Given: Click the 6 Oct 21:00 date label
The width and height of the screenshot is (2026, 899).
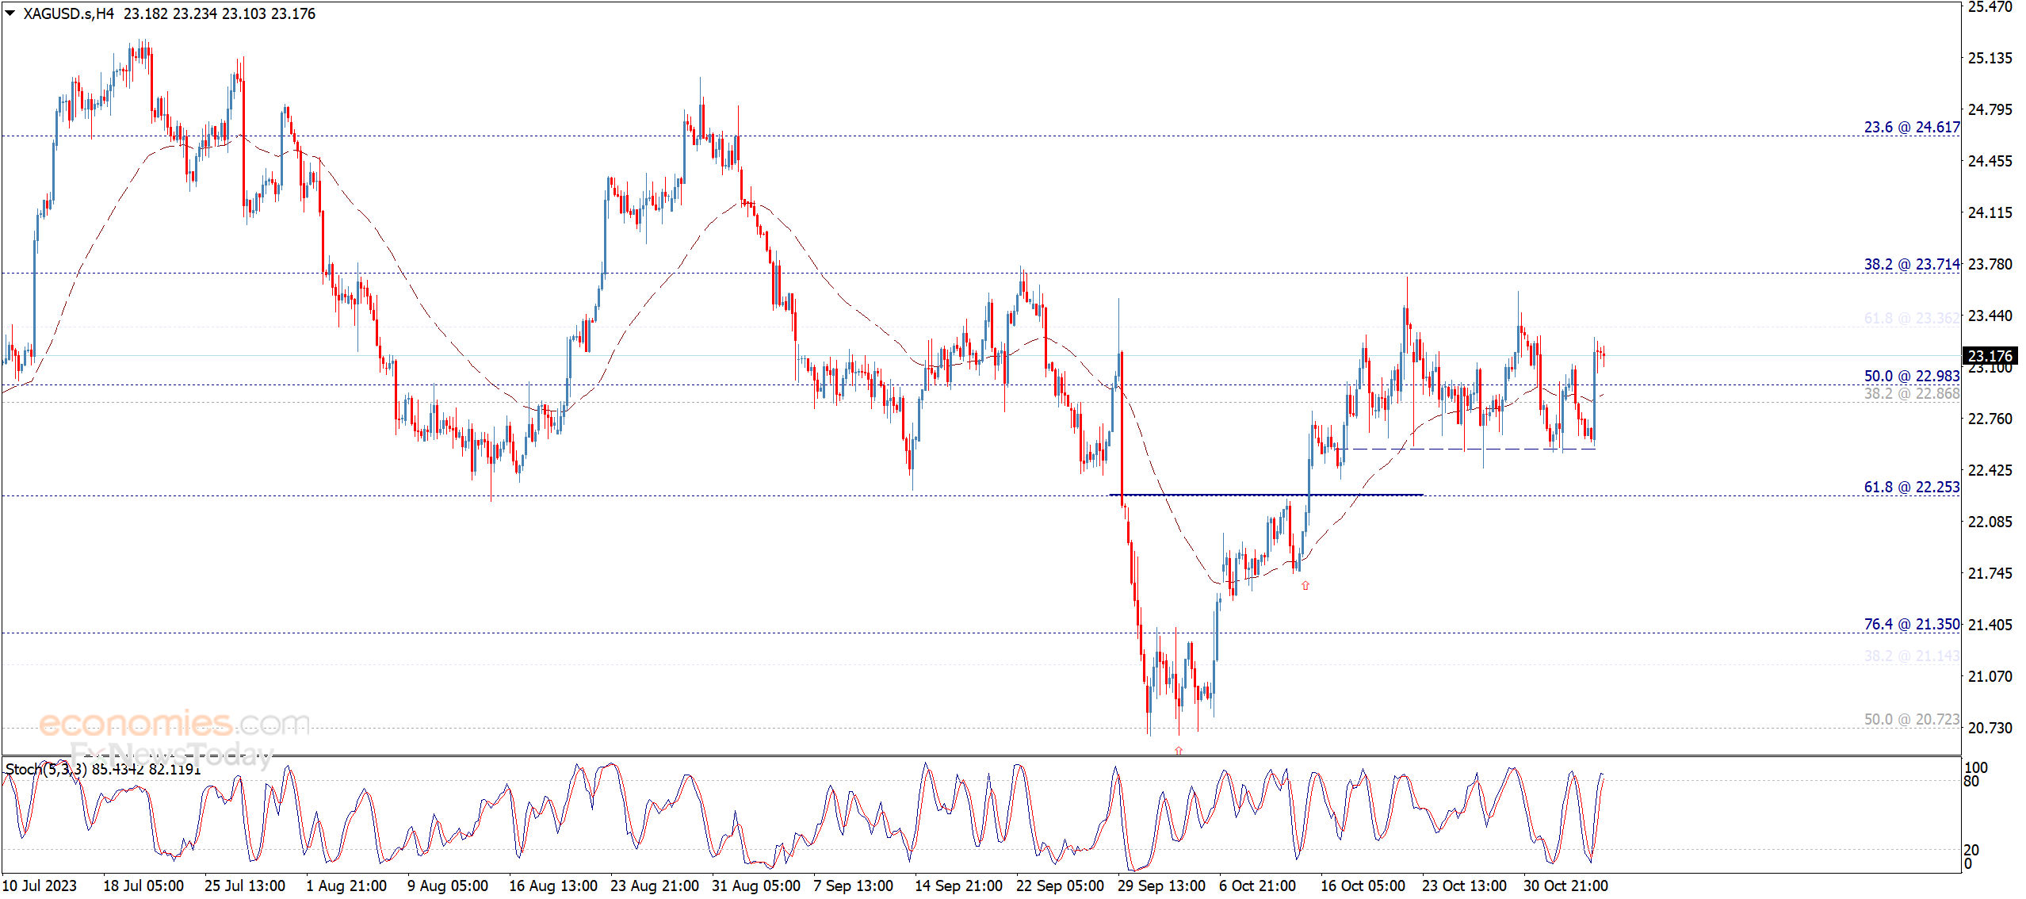Looking at the screenshot, I should click(x=1258, y=886).
